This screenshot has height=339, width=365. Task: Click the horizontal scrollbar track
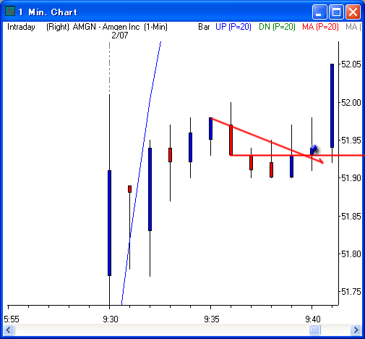pyautogui.click(x=161, y=330)
